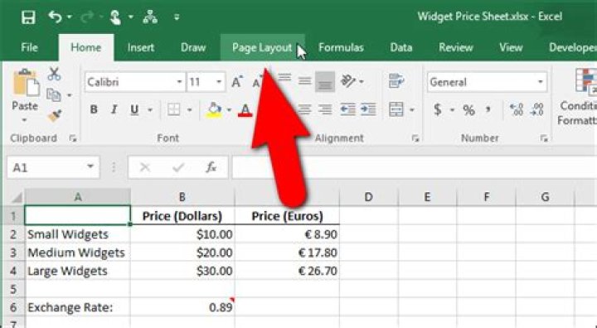Screen dimensions: 597x328
Task: Click the Borders icon
Action: pyautogui.click(x=173, y=110)
